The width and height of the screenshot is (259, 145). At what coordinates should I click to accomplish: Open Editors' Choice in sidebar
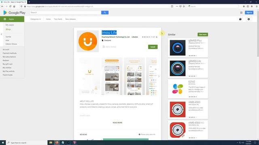pos(11,44)
